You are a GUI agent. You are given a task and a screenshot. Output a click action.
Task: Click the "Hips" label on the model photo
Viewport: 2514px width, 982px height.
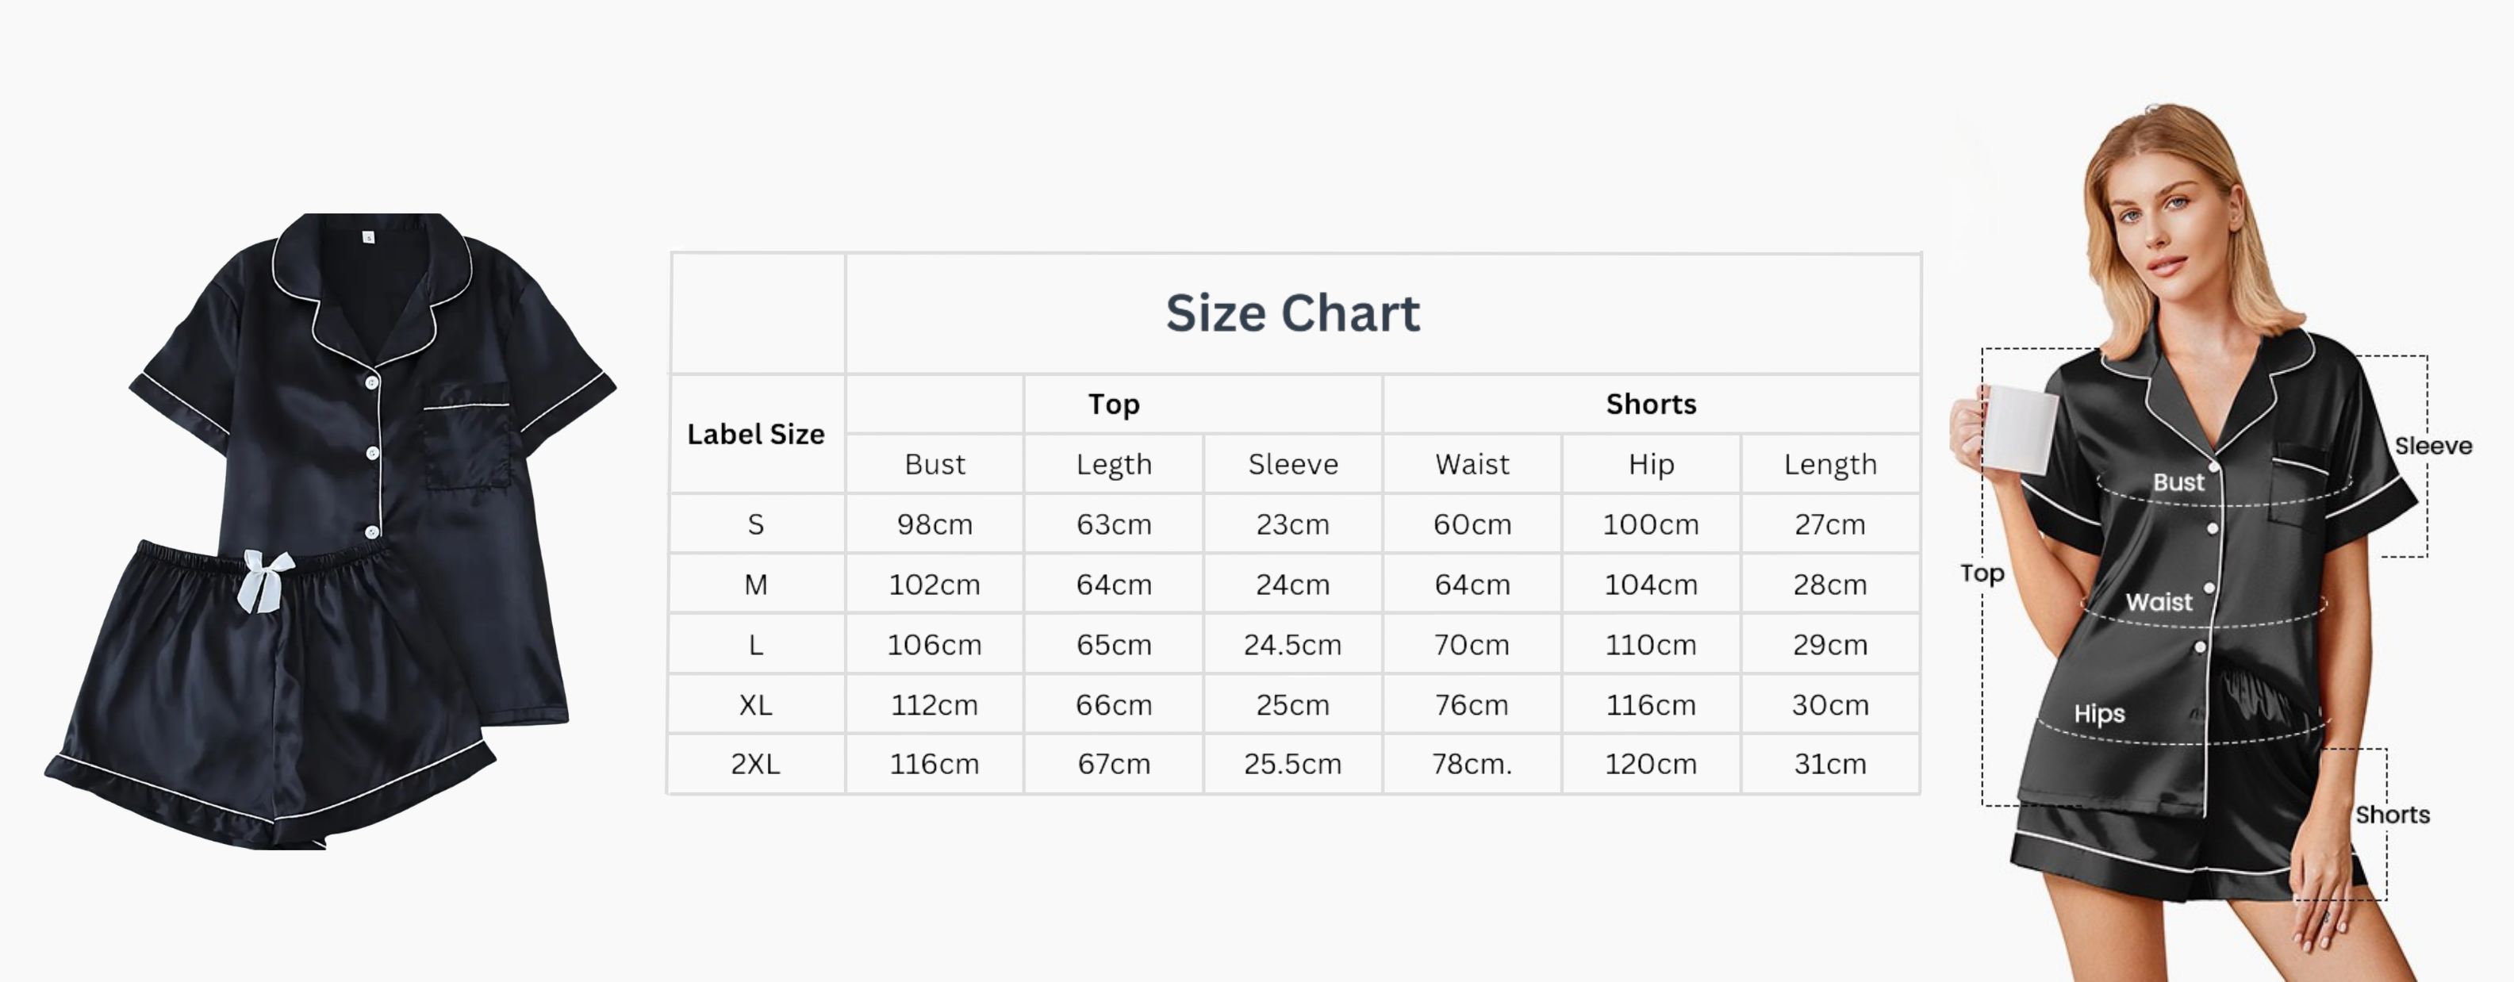2099,714
